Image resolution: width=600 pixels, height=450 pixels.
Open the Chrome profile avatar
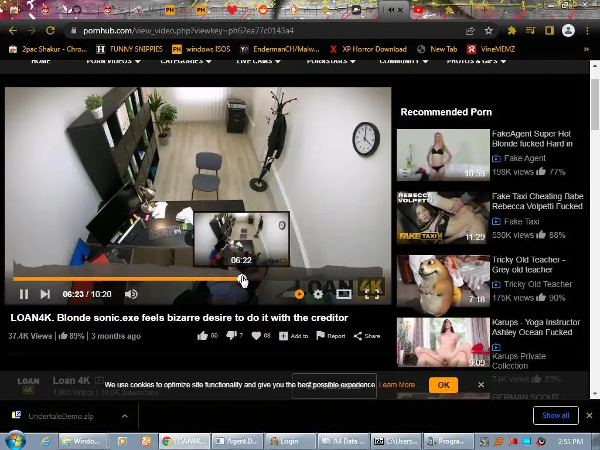568,30
